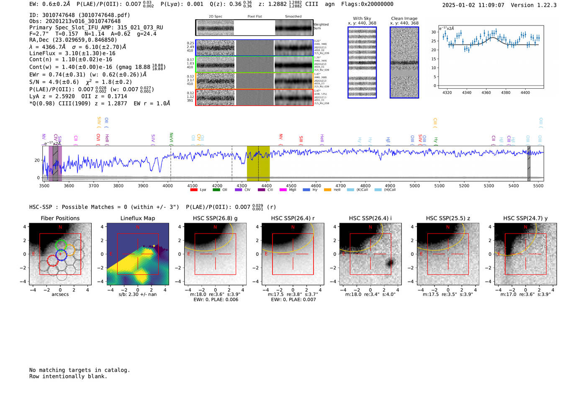Click the 'Primary Spec_Slot_IFU_AMP' line

[x=96, y=28]
